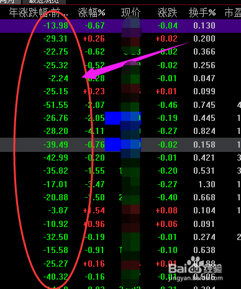This screenshot has height=289, width=241.
Task: Select the 涨幅% value -0.67
Action: [94, 25]
